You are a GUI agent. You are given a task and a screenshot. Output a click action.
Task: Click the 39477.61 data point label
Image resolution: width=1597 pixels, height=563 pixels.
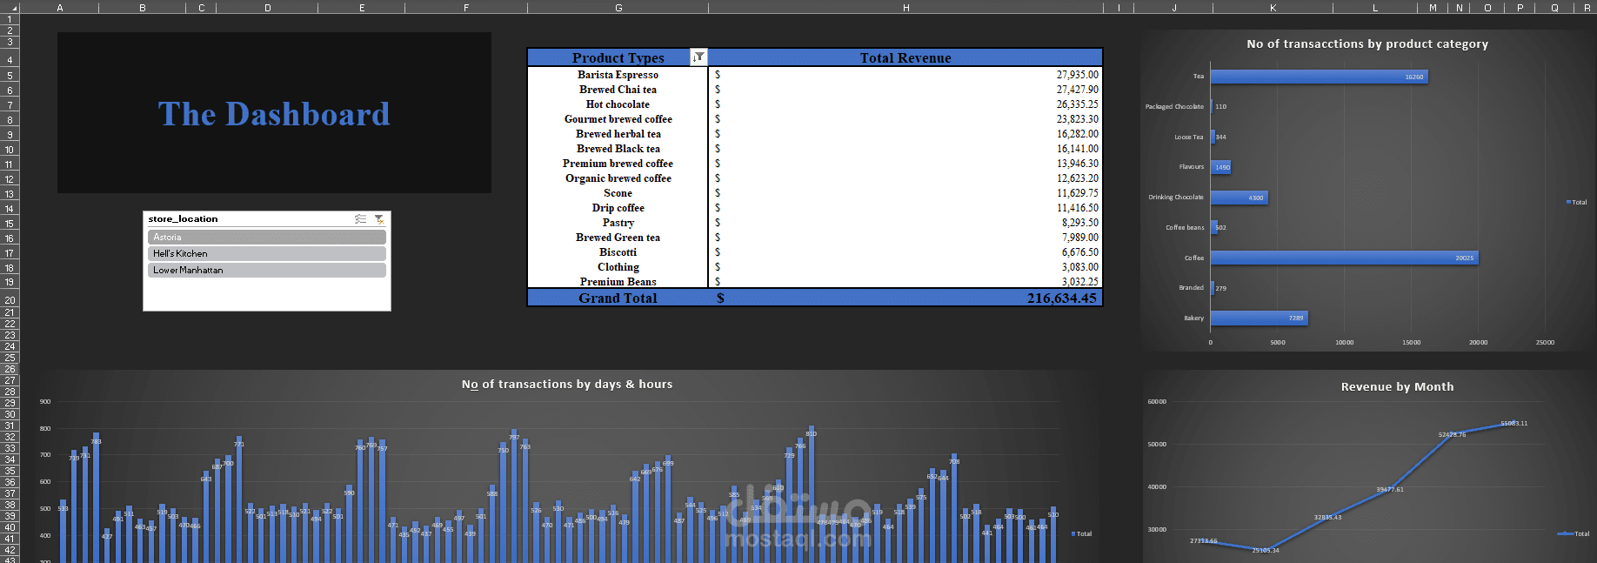pos(1389,489)
